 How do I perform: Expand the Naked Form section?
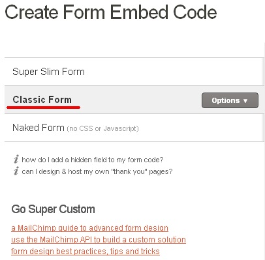point(134,128)
